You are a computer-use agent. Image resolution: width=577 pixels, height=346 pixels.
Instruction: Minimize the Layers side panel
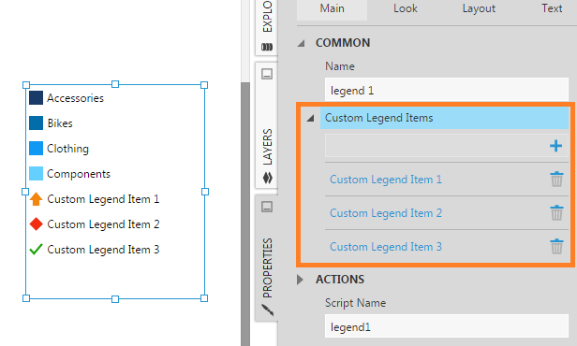(267, 74)
